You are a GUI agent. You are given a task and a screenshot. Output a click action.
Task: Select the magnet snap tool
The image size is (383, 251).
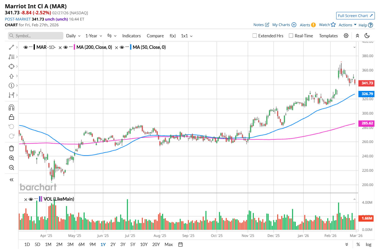coord(12,107)
